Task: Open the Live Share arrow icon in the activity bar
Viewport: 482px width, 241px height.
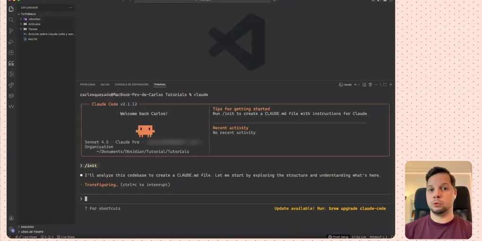Action: pyautogui.click(x=11, y=85)
